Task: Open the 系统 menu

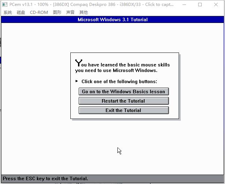Action: (x=8, y=13)
